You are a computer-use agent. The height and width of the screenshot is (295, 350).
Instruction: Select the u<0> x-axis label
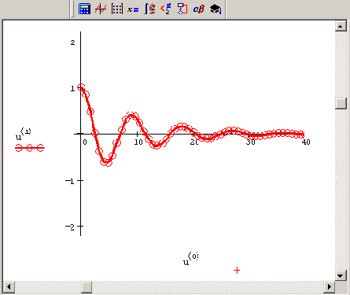click(x=190, y=259)
